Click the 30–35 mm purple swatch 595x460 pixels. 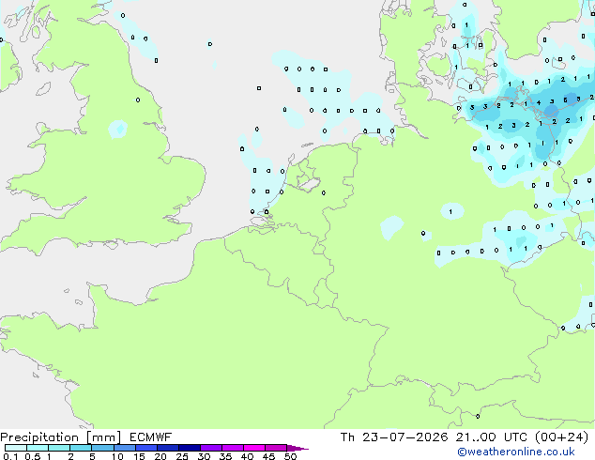pos(211,448)
